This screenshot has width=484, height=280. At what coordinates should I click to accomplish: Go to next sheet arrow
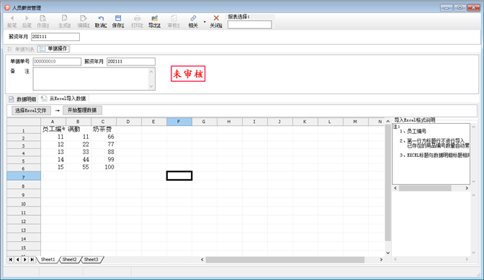pos(25,260)
